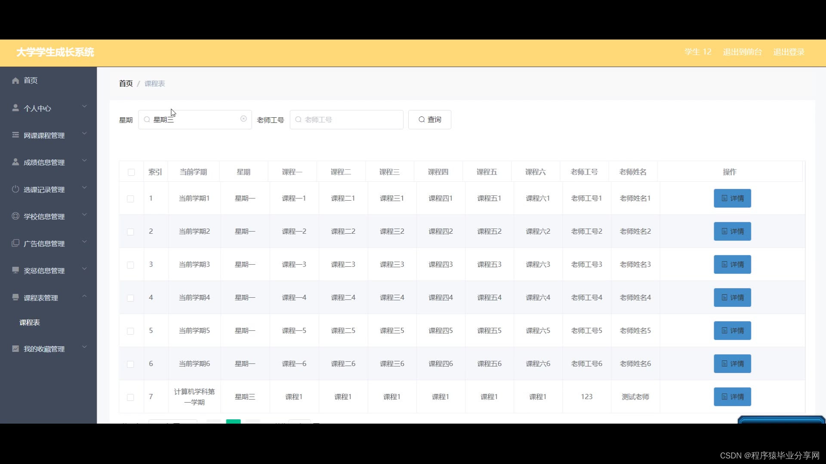Open the 课程表 submenu item
Viewport: 826px width, 464px height.
click(30, 323)
